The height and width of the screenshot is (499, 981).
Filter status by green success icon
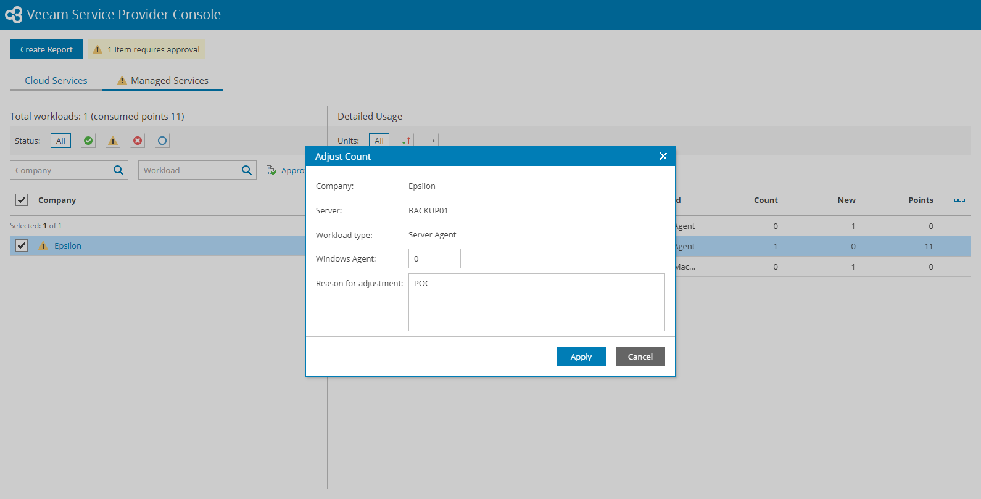click(88, 141)
